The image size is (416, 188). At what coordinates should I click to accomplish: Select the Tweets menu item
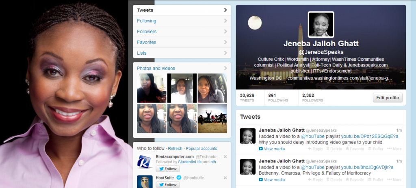(x=182, y=10)
